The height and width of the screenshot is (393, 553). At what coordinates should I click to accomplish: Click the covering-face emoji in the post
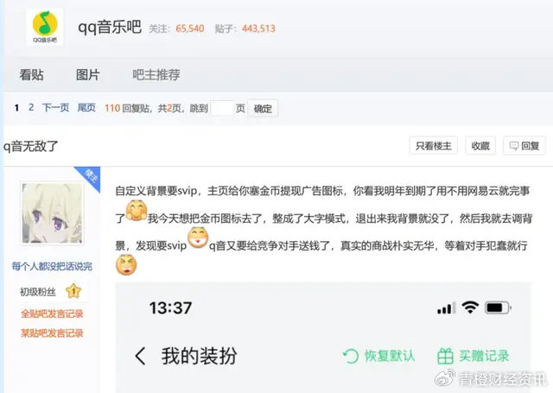tap(137, 211)
